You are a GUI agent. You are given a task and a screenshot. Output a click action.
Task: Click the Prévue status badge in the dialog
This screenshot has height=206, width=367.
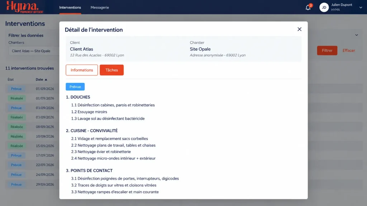pyautogui.click(x=75, y=87)
